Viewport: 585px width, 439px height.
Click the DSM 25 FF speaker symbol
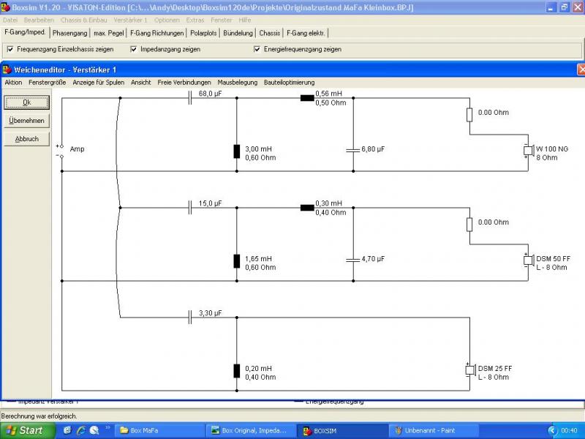[470, 370]
